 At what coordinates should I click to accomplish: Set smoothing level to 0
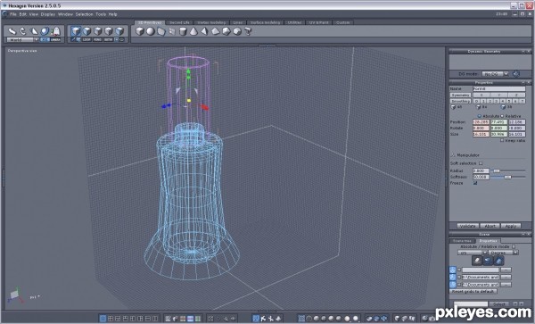(x=477, y=101)
